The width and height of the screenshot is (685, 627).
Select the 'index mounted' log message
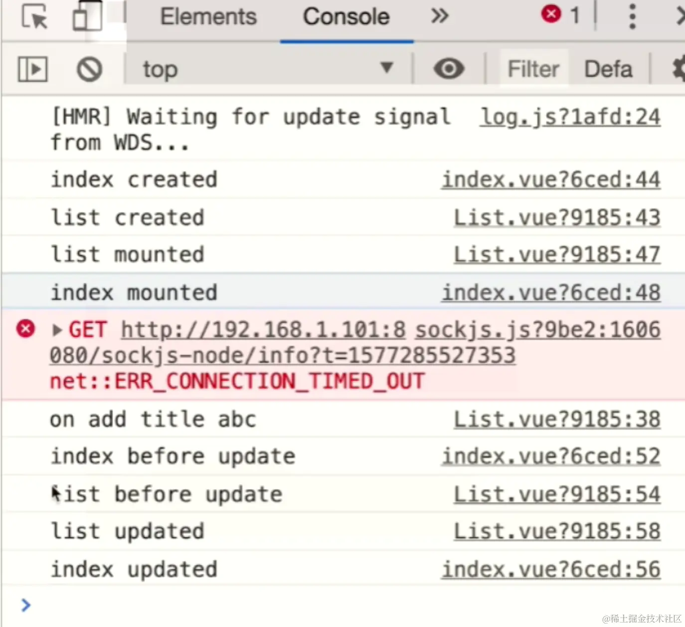(x=134, y=293)
